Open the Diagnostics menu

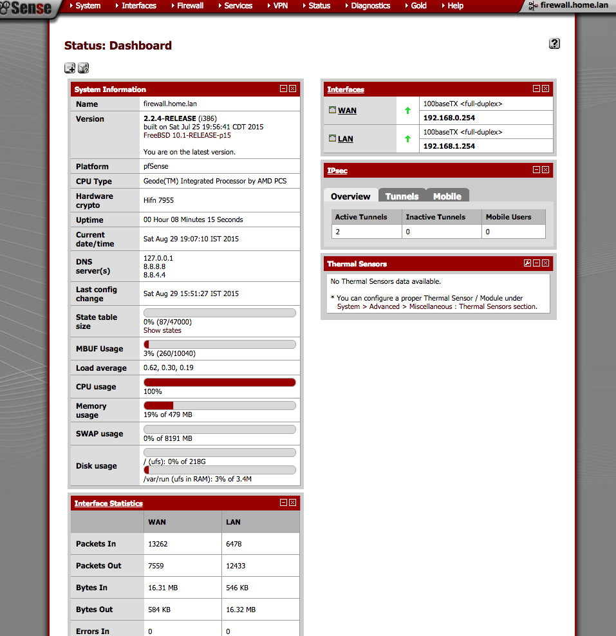368,6
